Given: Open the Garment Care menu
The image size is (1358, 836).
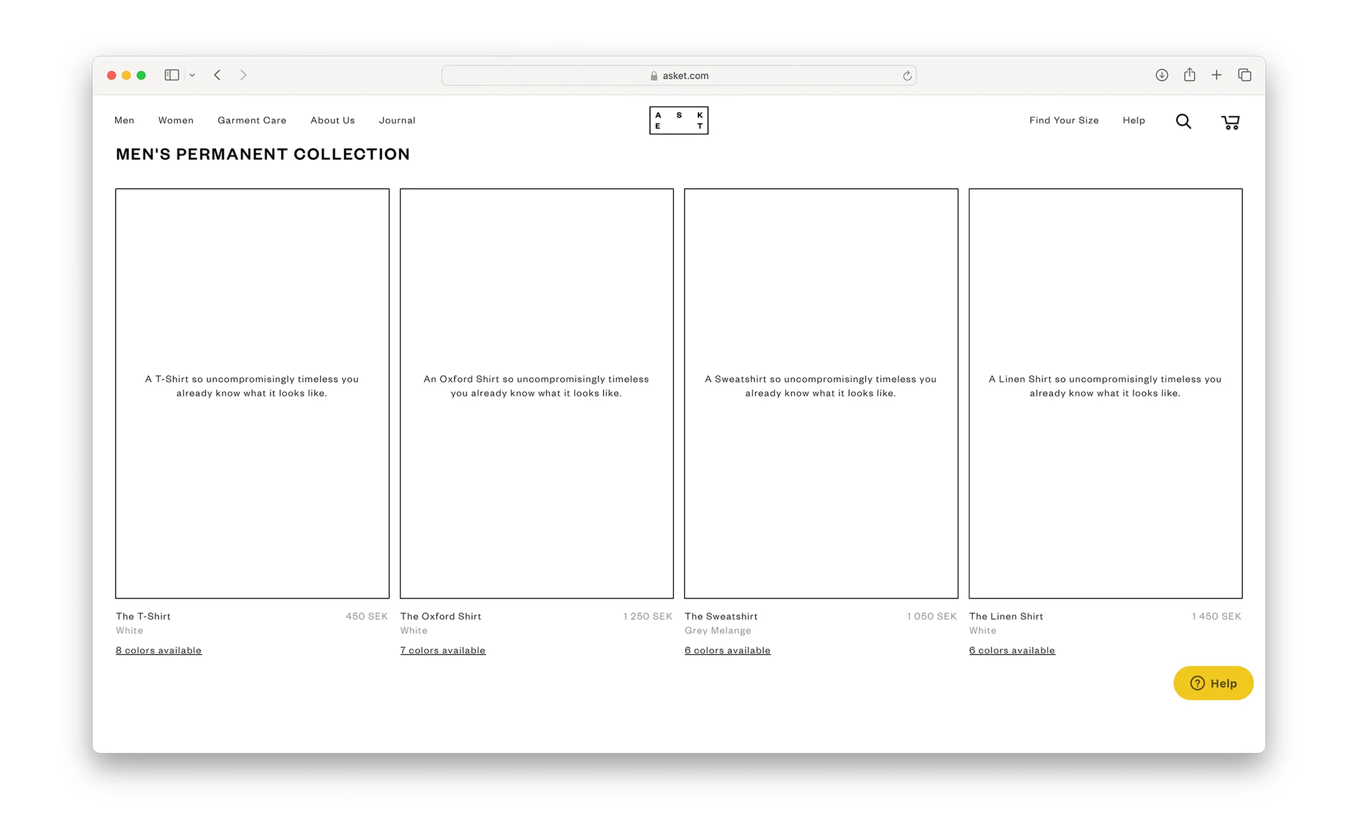Looking at the screenshot, I should [251, 120].
